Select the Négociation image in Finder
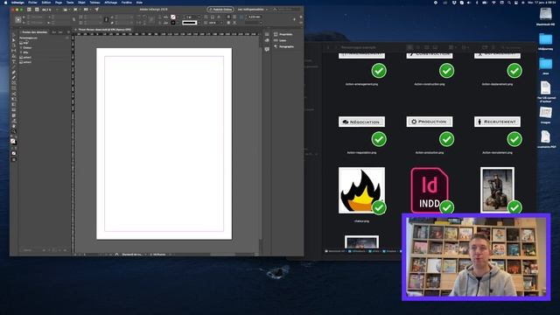This screenshot has height=315, width=560. point(361,122)
